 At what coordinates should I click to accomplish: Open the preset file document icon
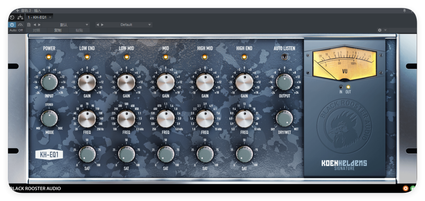tap(29, 25)
